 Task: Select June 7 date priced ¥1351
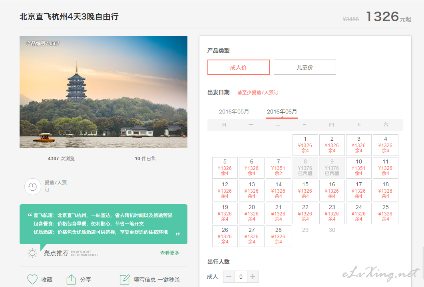[278, 168]
